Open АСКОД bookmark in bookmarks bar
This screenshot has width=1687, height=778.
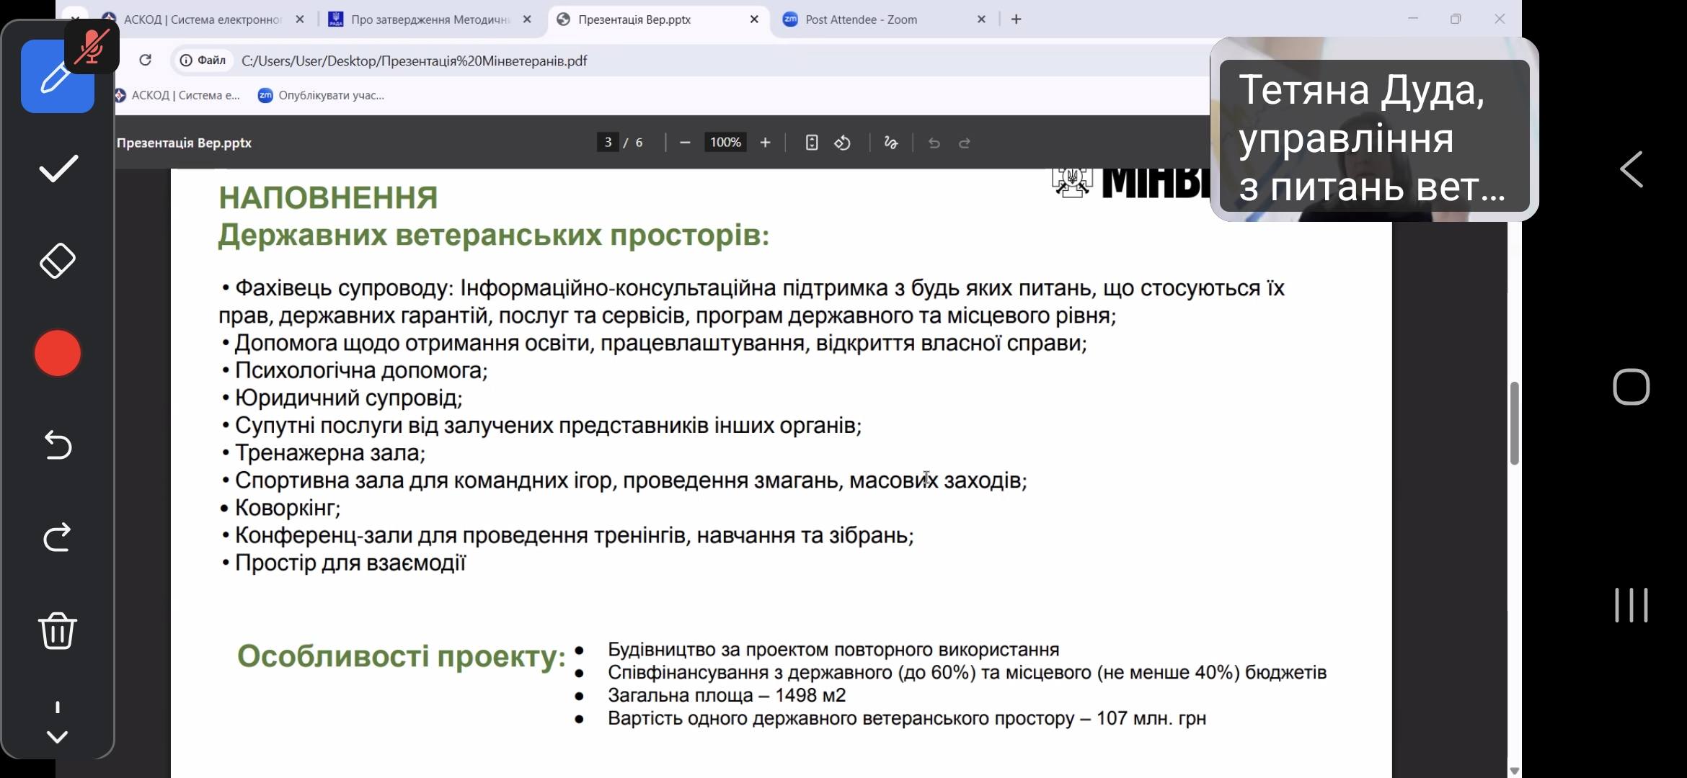(x=177, y=95)
